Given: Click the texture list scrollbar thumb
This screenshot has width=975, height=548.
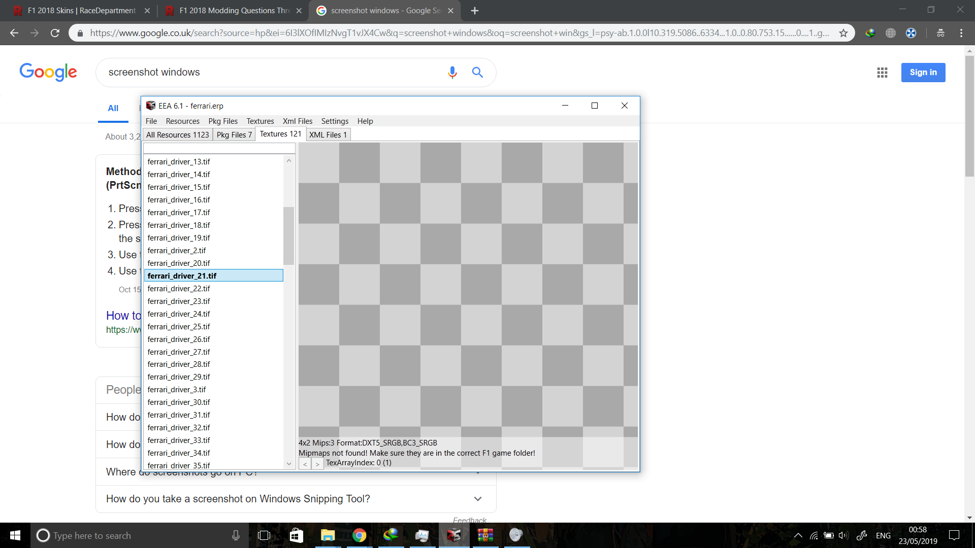Looking at the screenshot, I should click(x=289, y=235).
